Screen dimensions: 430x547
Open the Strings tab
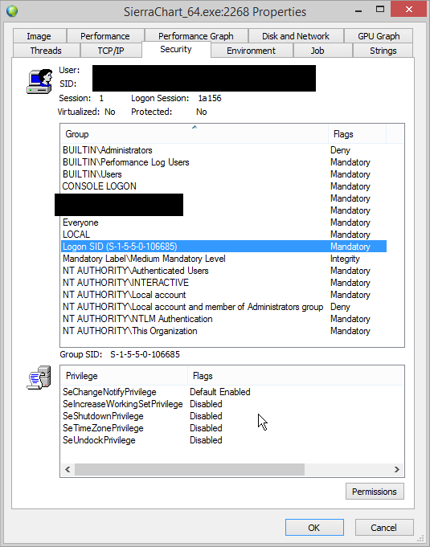pos(383,51)
